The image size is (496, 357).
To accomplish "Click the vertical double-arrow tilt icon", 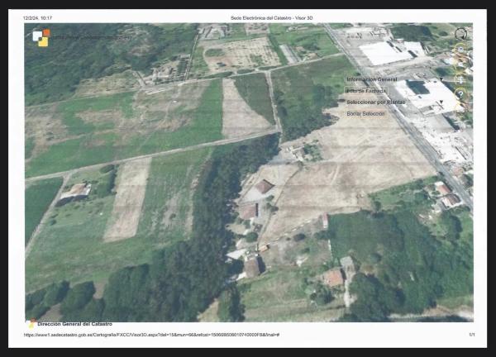I will pos(461,79).
